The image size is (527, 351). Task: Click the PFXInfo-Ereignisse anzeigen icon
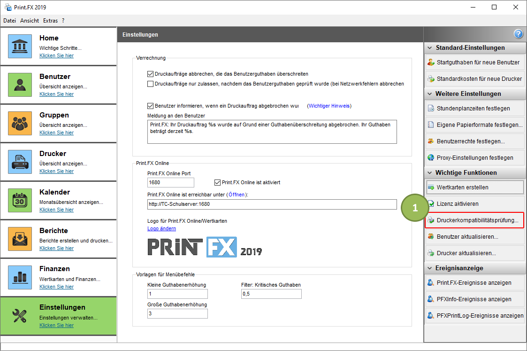tap(431, 299)
